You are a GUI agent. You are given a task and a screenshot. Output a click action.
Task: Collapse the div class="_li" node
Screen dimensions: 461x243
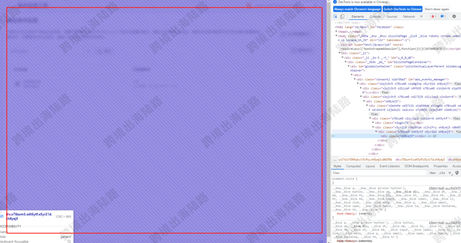340,53
